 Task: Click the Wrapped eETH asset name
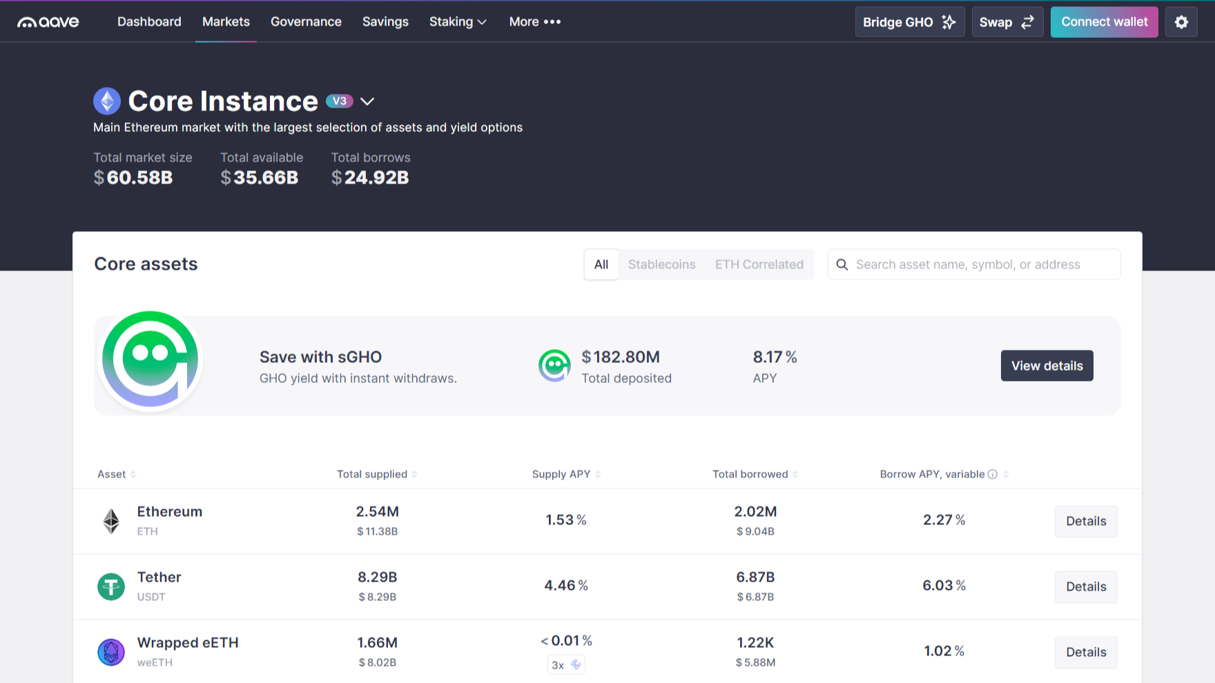pos(188,643)
